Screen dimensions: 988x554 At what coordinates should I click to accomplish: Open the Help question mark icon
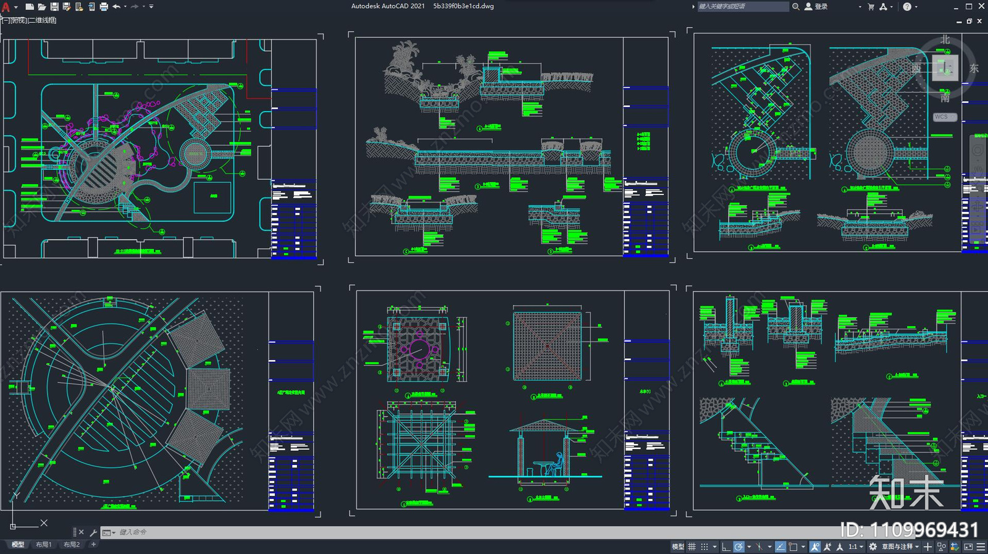[907, 6]
